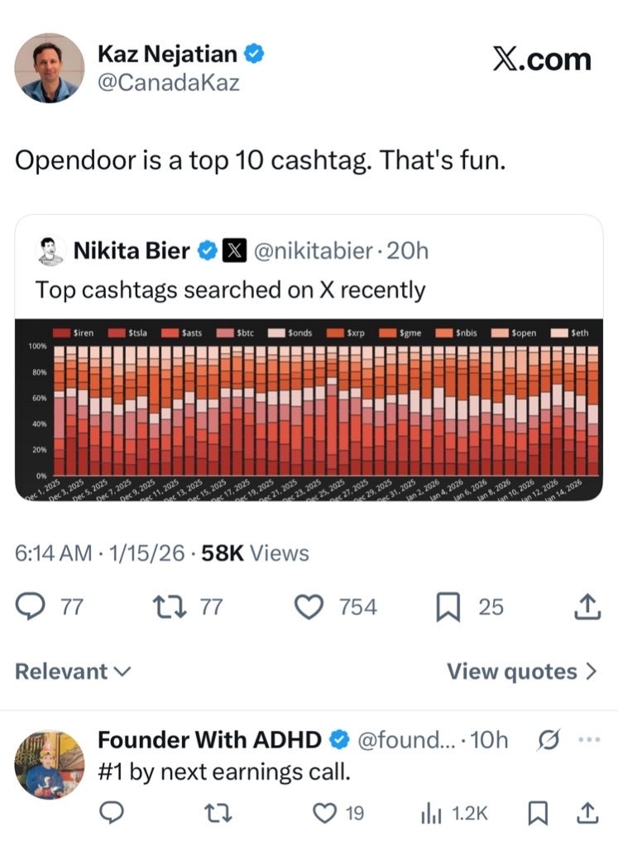Open the Grok slash icon on reply
This screenshot has height=846, width=618.
(x=549, y=739)
